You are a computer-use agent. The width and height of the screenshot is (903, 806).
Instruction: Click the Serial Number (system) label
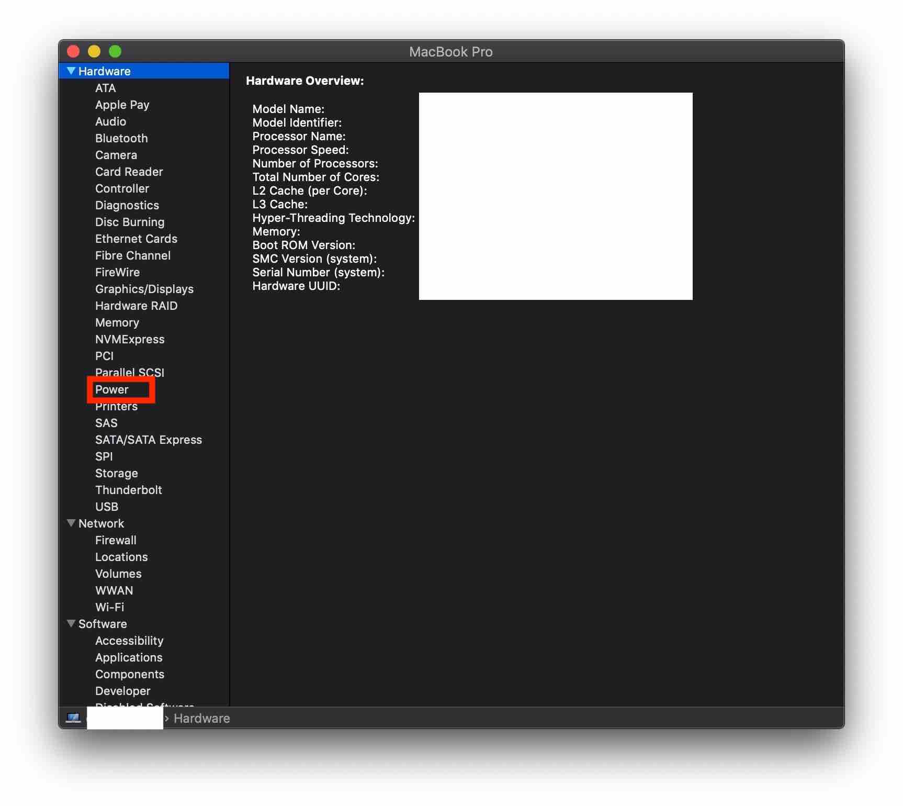point(319,272)
